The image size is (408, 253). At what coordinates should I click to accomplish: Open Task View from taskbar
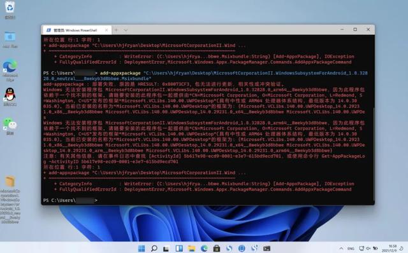(x=166, y=249)
